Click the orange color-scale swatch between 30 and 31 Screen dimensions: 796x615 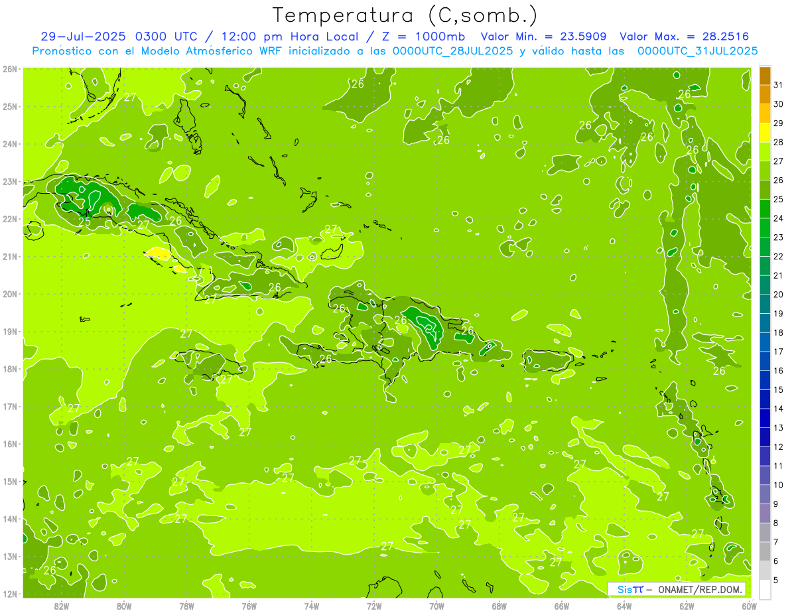[x=765, y=95]
